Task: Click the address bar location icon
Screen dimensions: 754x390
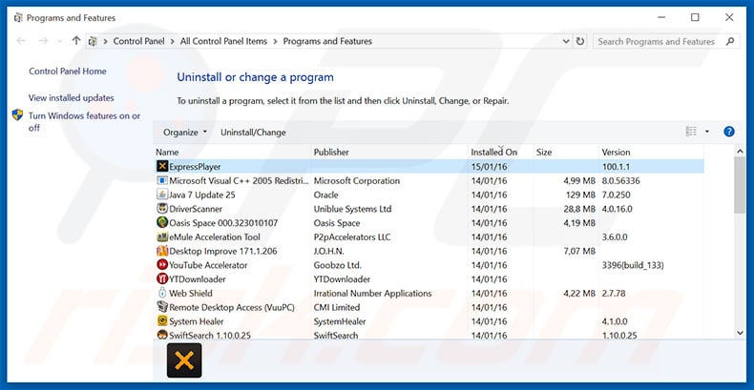Action: click(x=94, y=41)
